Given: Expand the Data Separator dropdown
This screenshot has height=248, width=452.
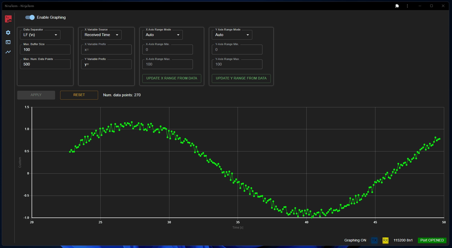Looking at the screenshot, I should [40, 35].
